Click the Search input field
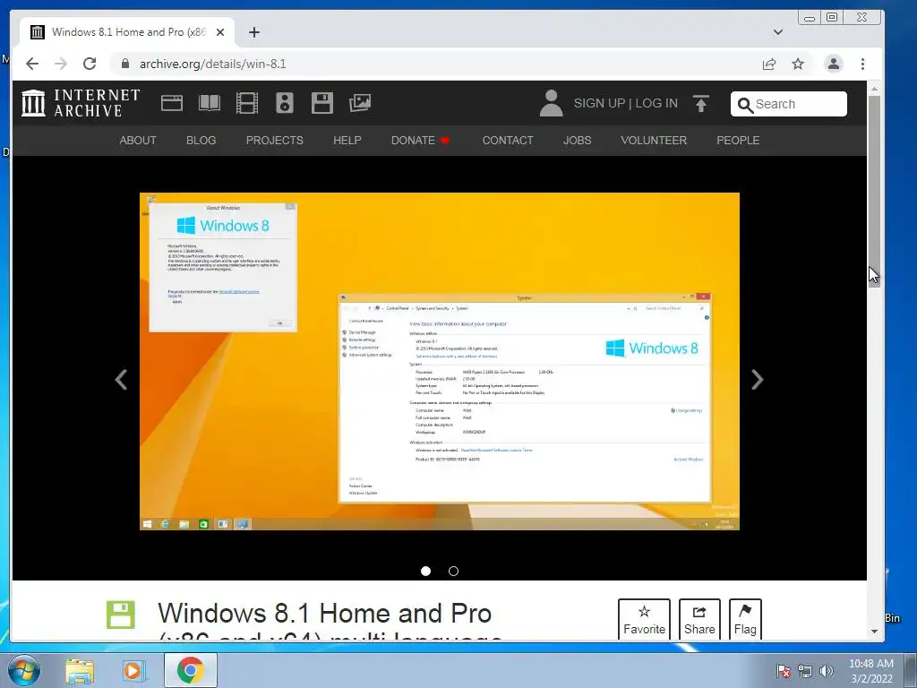This screenshot has height=688, width=917. pos(788,104)
